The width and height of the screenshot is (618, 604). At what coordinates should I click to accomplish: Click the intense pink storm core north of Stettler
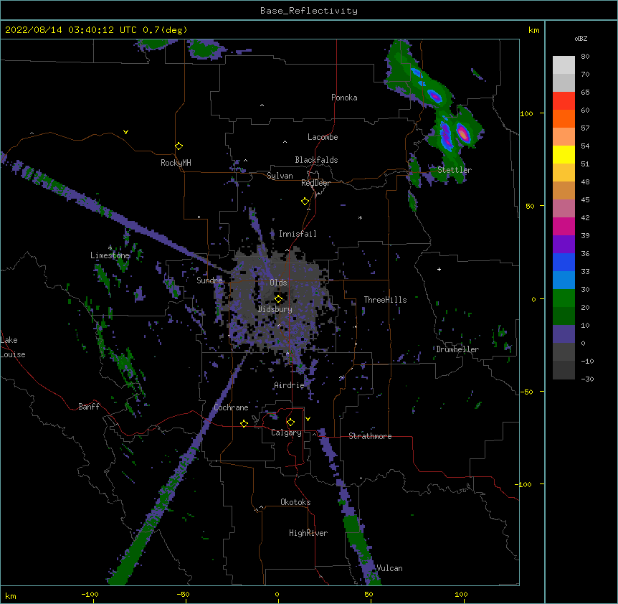point(463,133)
